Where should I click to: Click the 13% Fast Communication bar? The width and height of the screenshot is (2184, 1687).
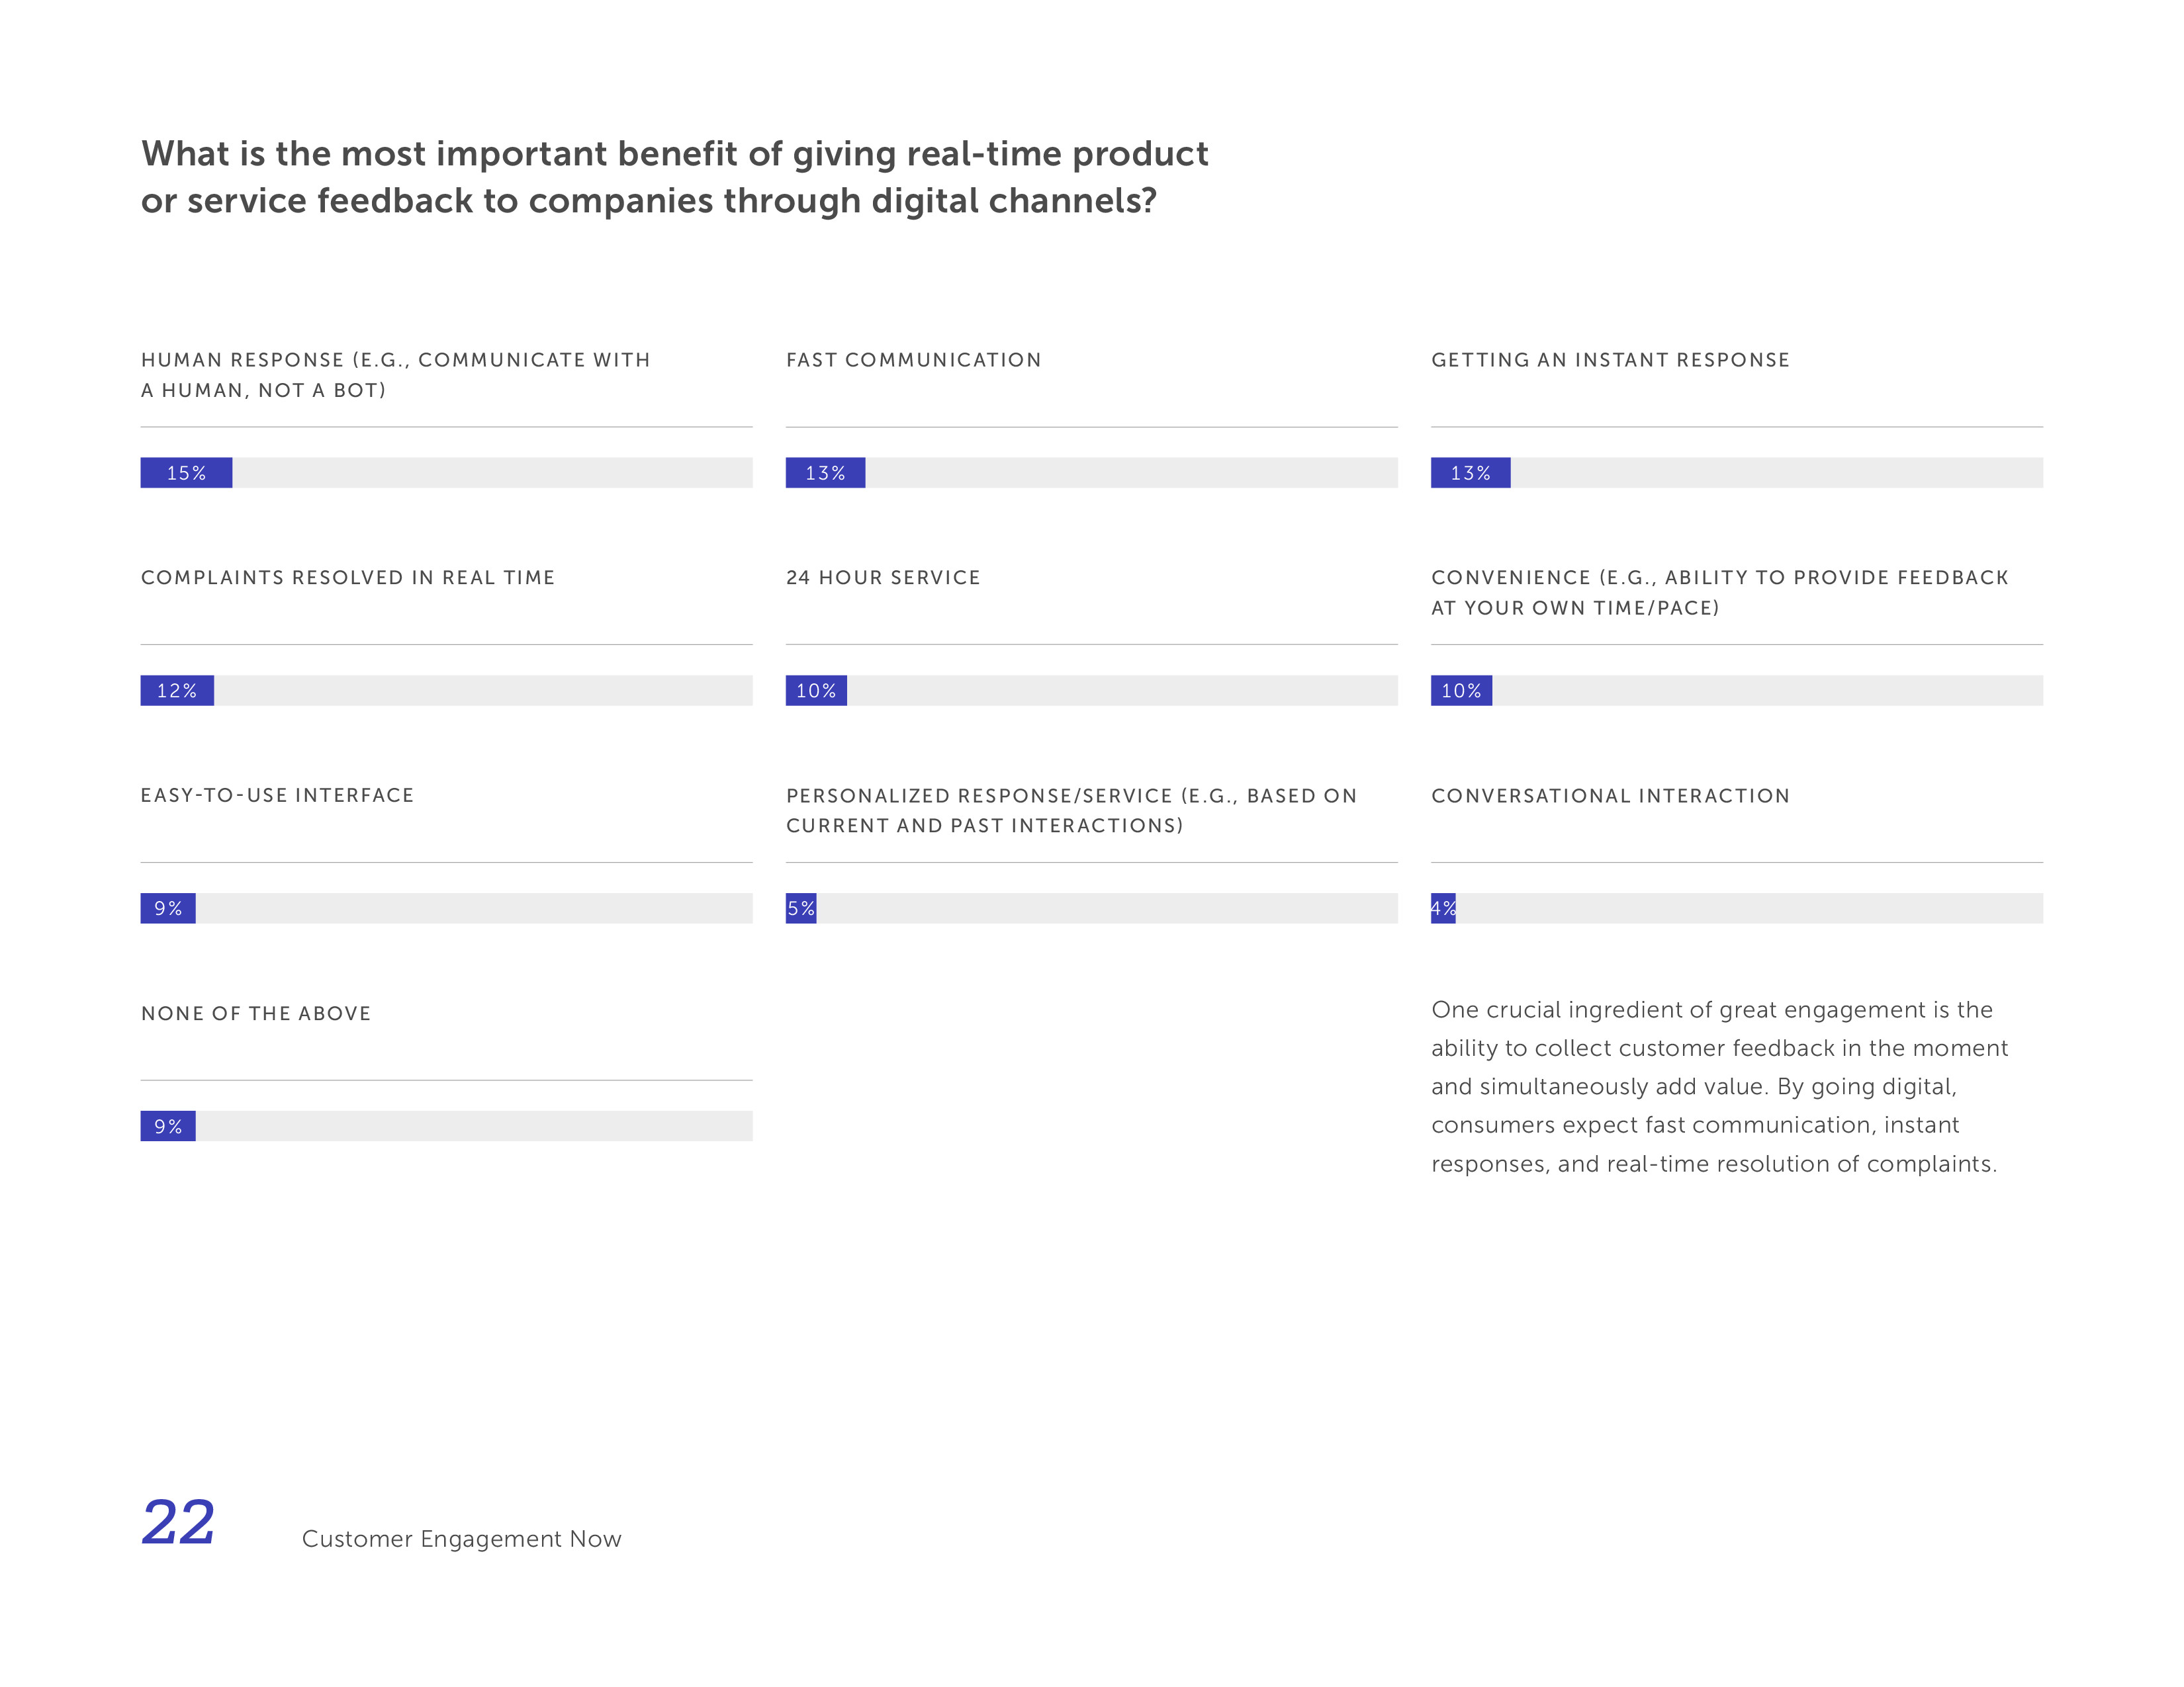pos(825,473)
